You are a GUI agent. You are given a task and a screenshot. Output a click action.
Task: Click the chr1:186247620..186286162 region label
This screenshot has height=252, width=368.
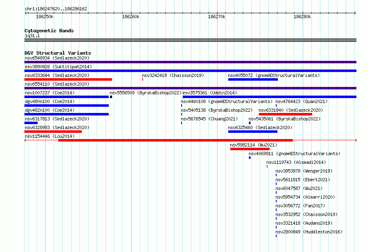pos(56,9)
